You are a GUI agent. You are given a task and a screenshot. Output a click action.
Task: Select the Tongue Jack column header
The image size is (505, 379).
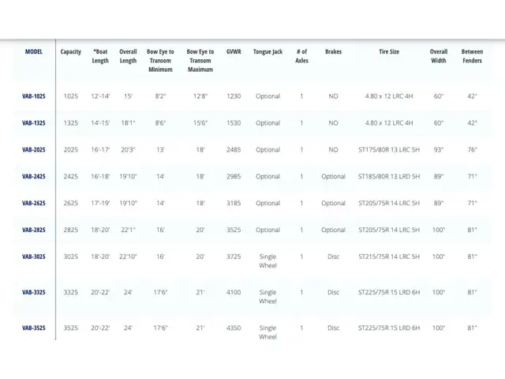(267, 52)
